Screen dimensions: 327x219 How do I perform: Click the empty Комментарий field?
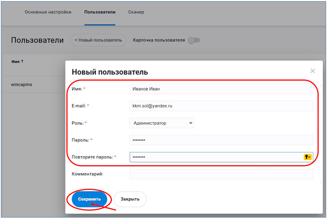tap(221, 174)
